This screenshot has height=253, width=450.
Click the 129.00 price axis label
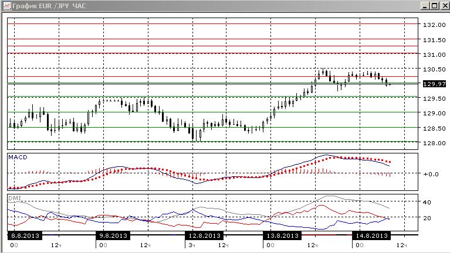coord(434,113)
